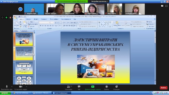Switch to Структура outline pane tab
This screenshot has height=95, width=169.
coord(24,31)
